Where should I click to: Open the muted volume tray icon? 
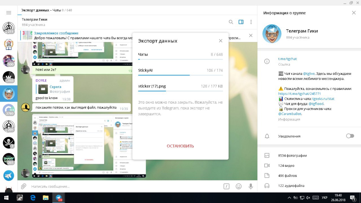[308, 198]
